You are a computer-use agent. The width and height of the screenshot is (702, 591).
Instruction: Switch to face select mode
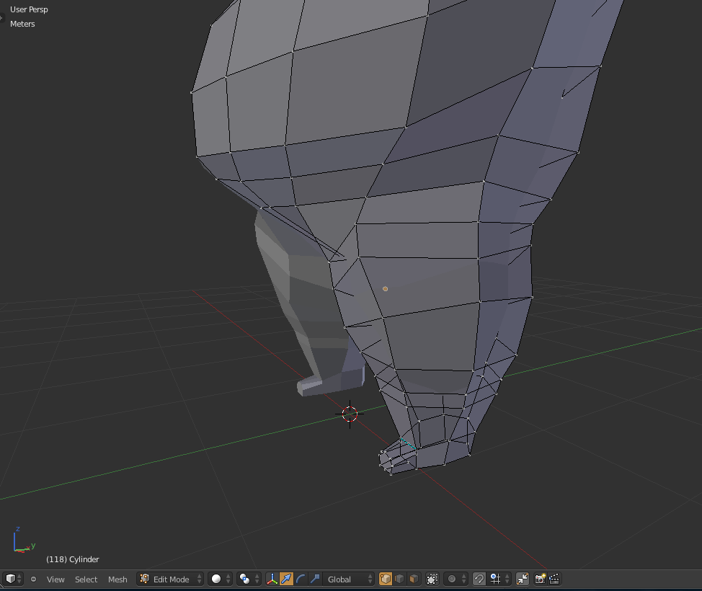[x=414, y=579]
